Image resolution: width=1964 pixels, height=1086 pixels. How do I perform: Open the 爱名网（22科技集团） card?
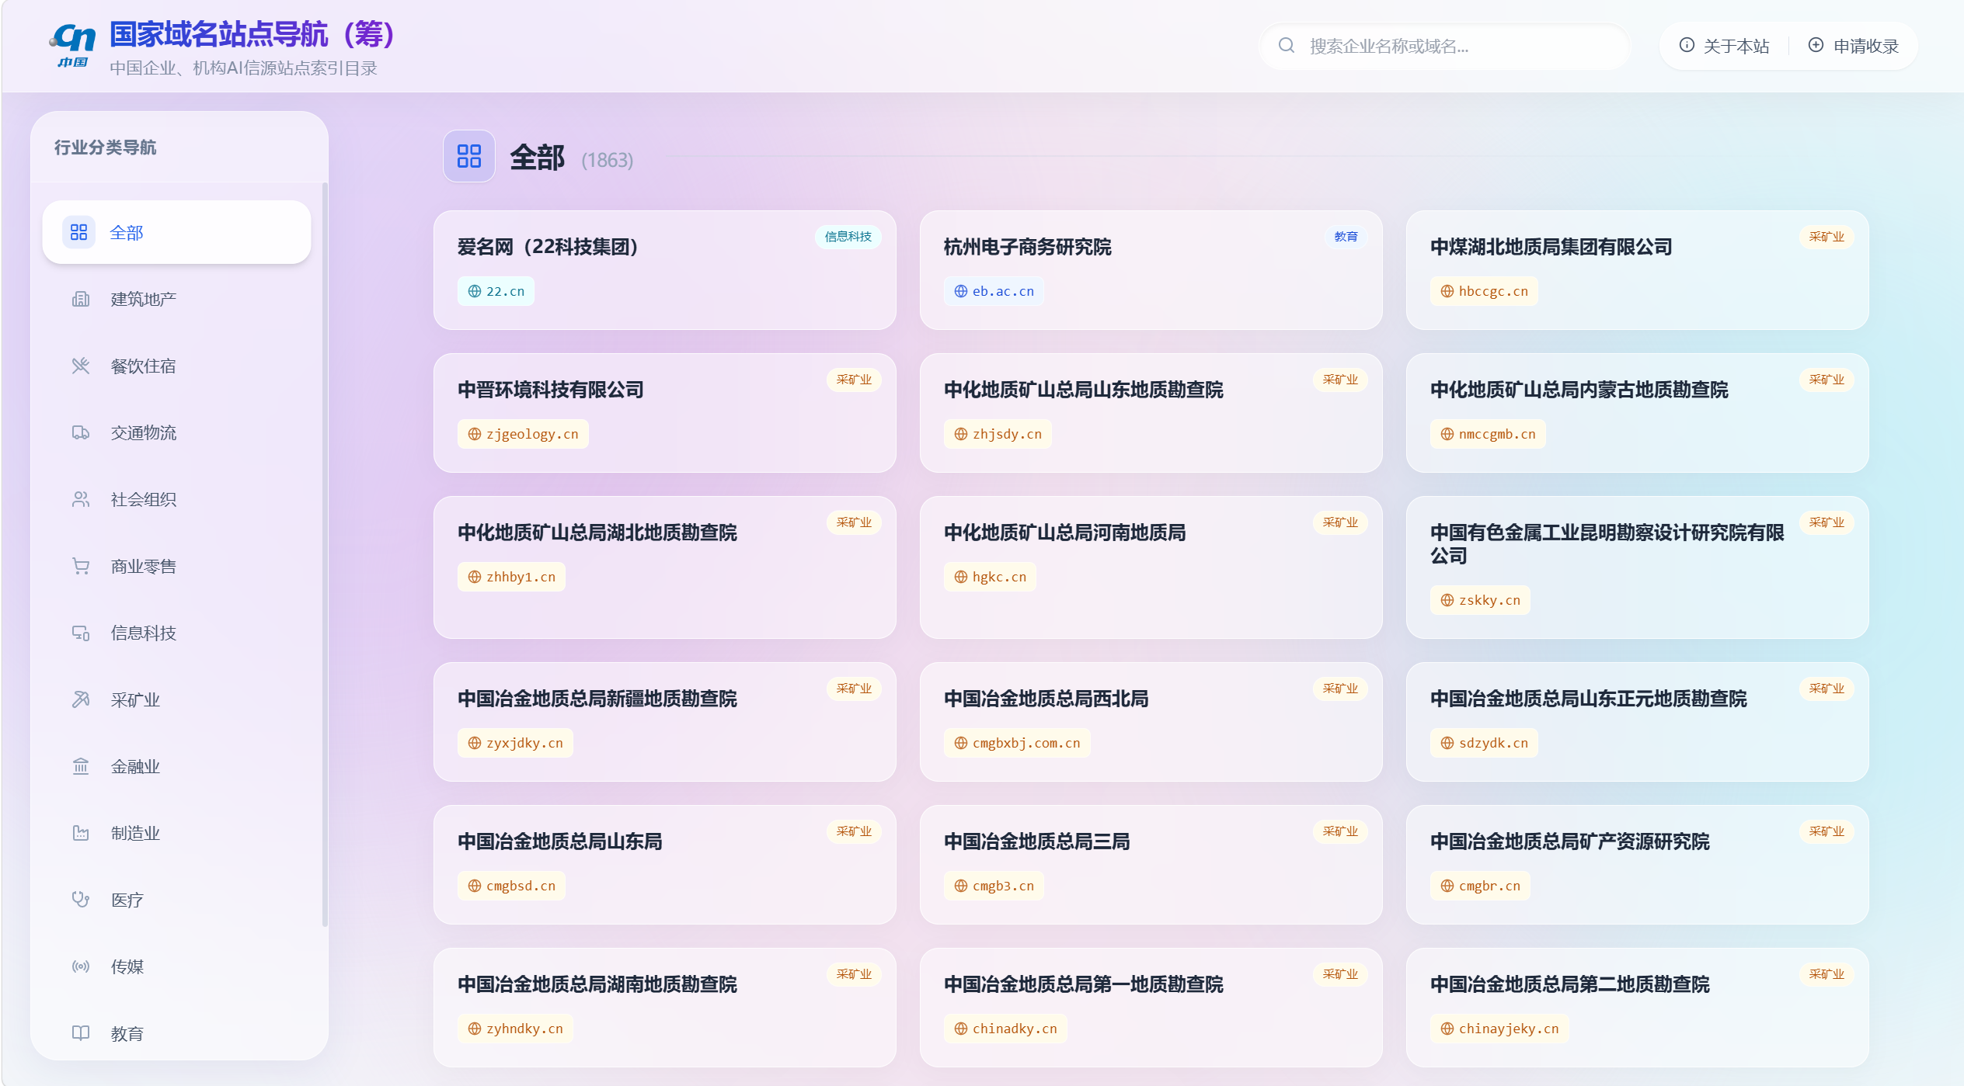point(665,270)
